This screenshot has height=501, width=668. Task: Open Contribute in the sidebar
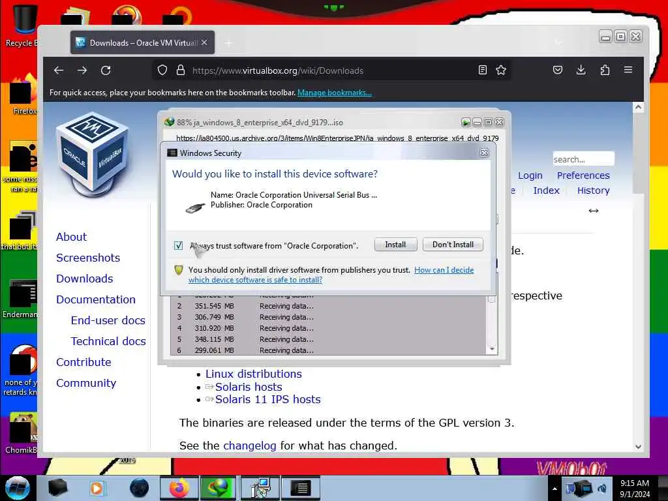point(83,362)
